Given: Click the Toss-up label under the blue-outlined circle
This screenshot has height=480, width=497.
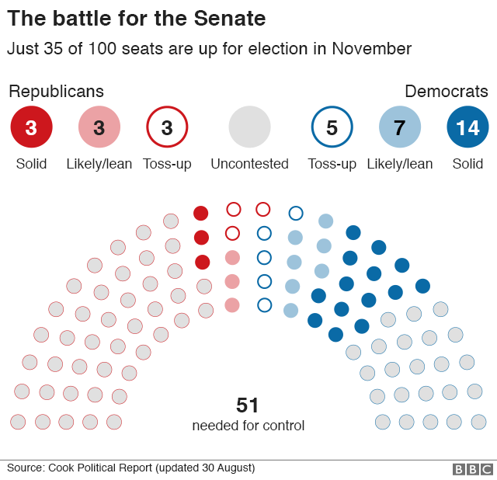Looking at the screenshot, I should tap(332, 164).
